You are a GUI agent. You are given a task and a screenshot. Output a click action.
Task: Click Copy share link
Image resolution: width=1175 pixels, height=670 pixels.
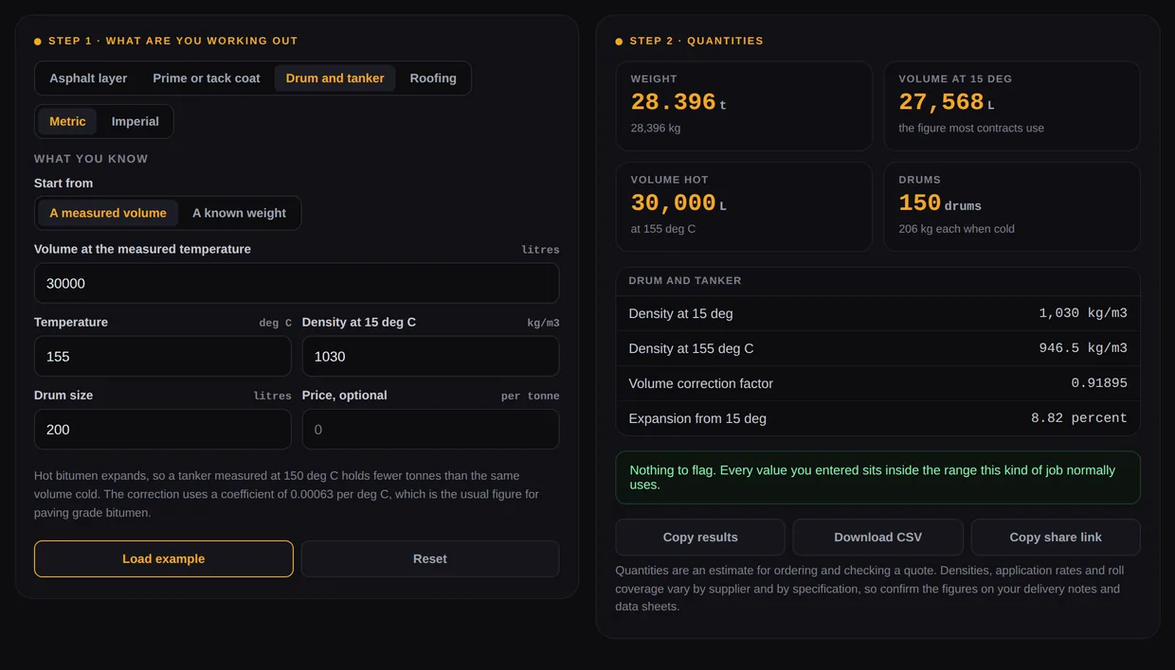coord(1056,537)
